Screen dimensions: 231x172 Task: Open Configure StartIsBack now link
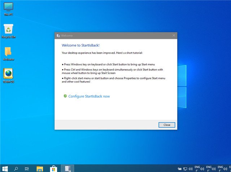pyautogui.click(x=89, y=96)
